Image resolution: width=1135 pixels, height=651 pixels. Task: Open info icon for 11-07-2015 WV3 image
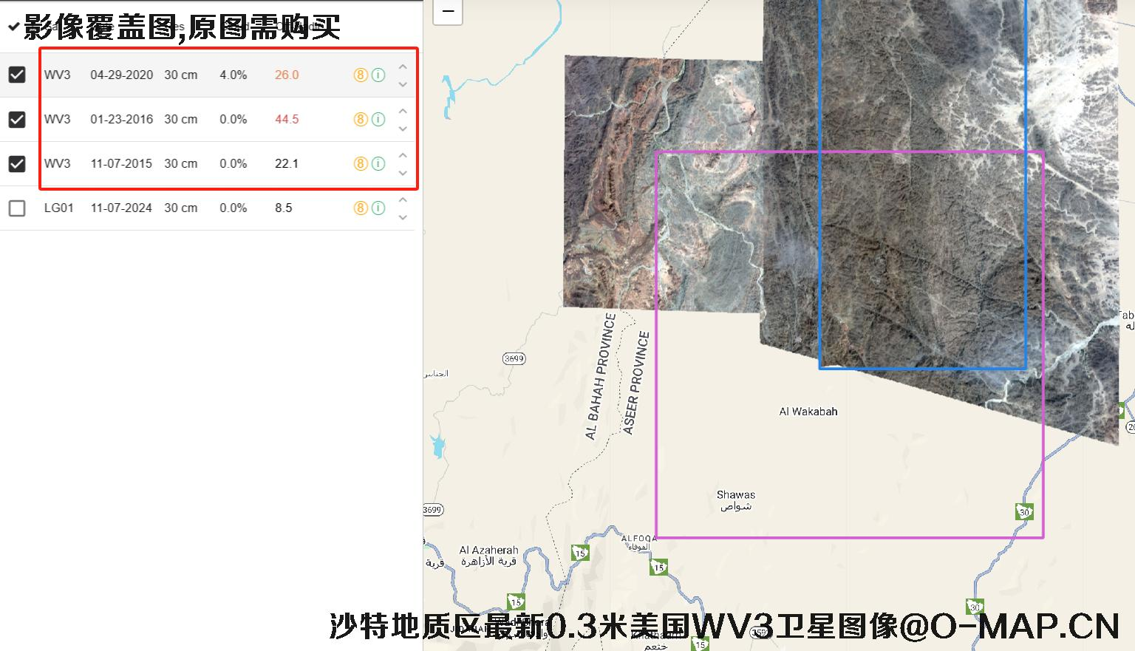coord(378,164)
